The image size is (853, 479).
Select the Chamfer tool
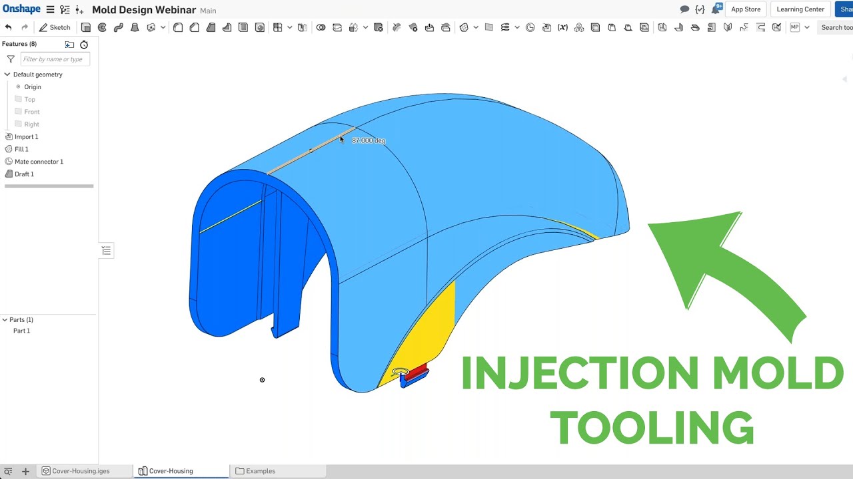click(x=195, y=27)
